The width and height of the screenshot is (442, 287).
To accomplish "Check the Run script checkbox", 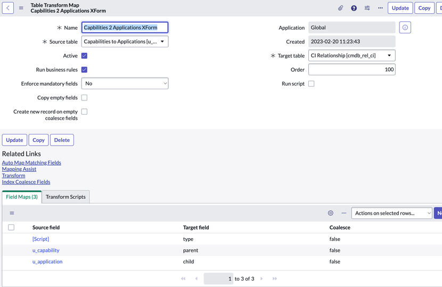I will point(312,83).
